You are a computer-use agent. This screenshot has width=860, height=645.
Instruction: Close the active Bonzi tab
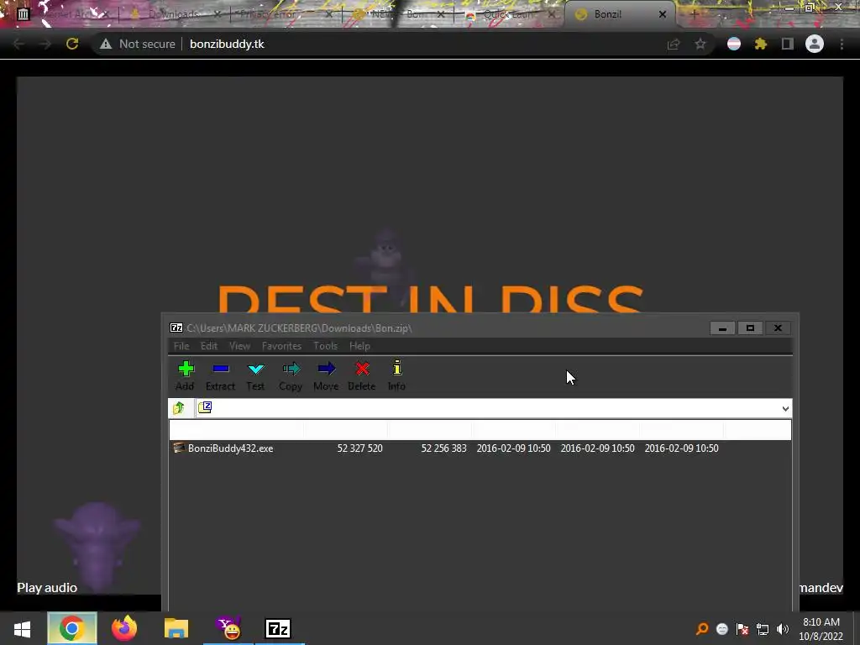click(x=663, y=14)
